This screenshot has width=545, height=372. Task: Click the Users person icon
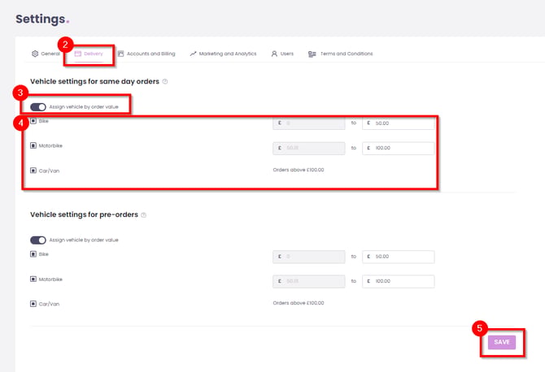[274, 54]
